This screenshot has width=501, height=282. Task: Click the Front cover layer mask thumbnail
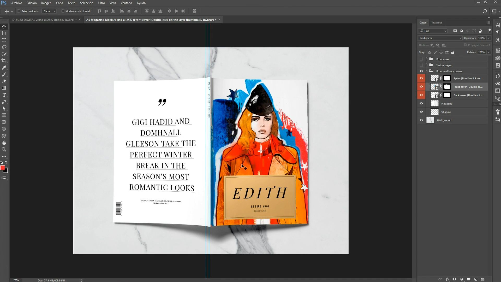447,87
